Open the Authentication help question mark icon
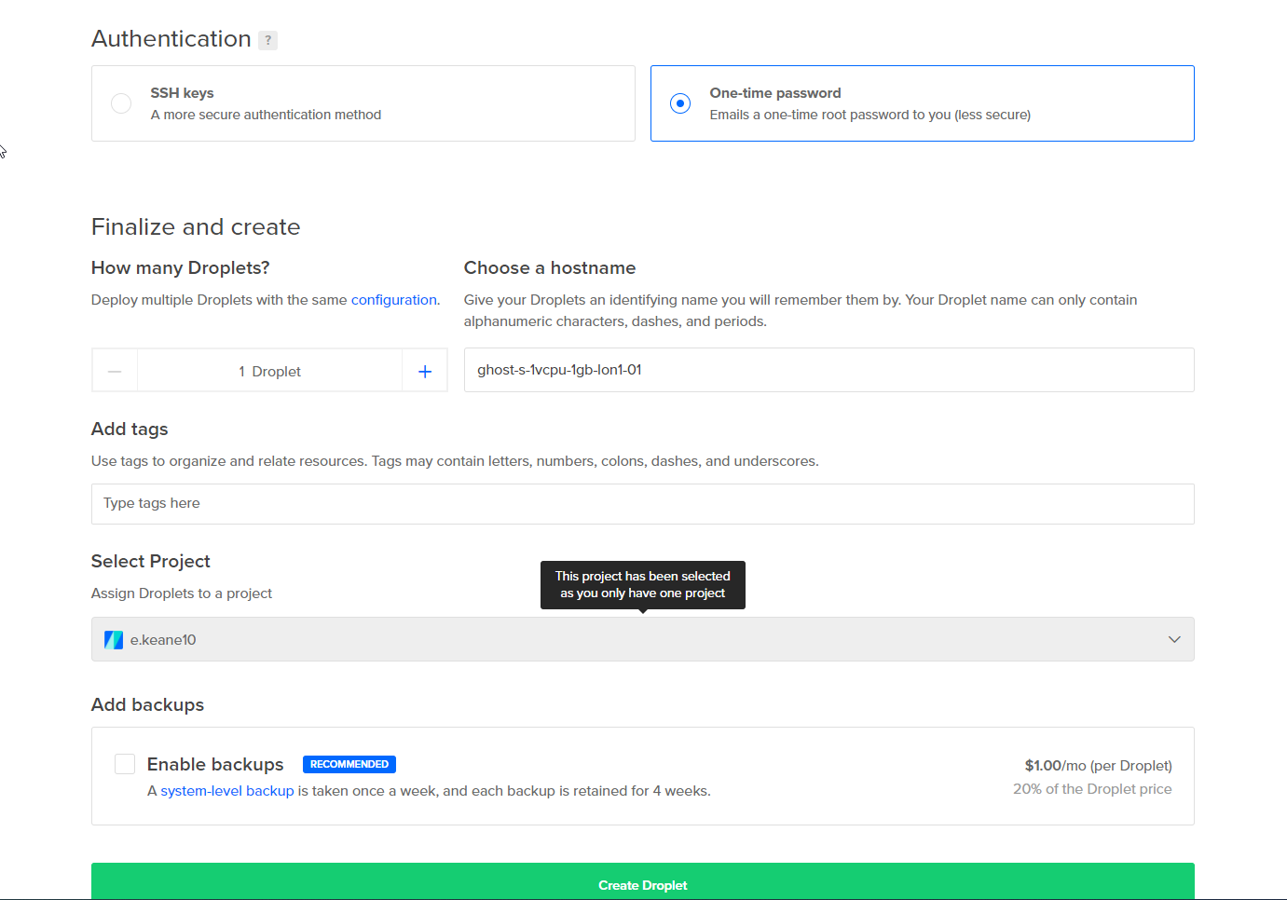 pos(267,40)
